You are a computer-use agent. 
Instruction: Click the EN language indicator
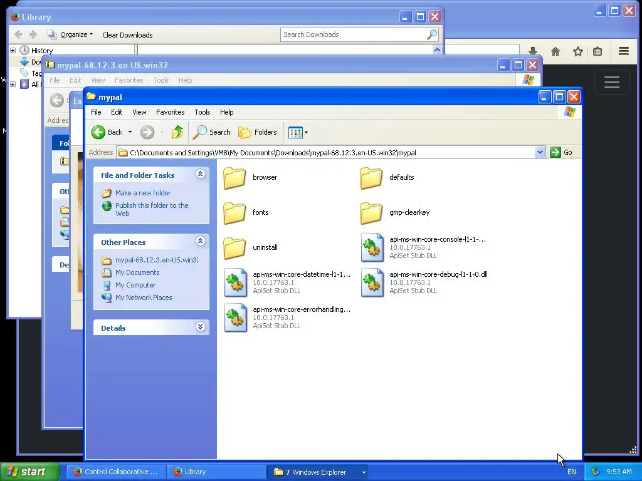click(x=571, y=472)
